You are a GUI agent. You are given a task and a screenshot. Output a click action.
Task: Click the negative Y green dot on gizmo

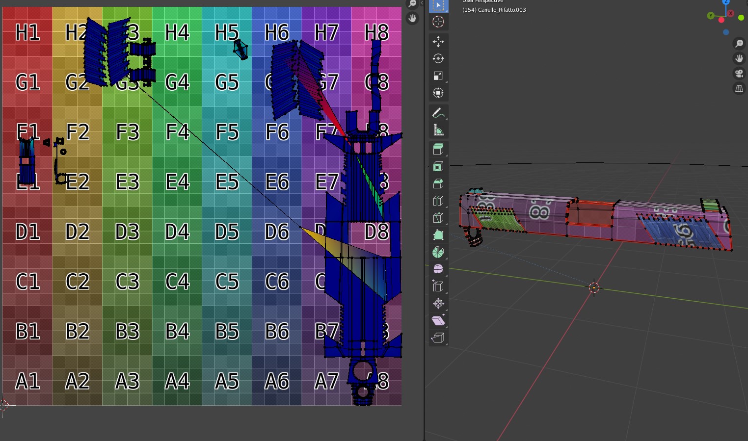(741, 18)
